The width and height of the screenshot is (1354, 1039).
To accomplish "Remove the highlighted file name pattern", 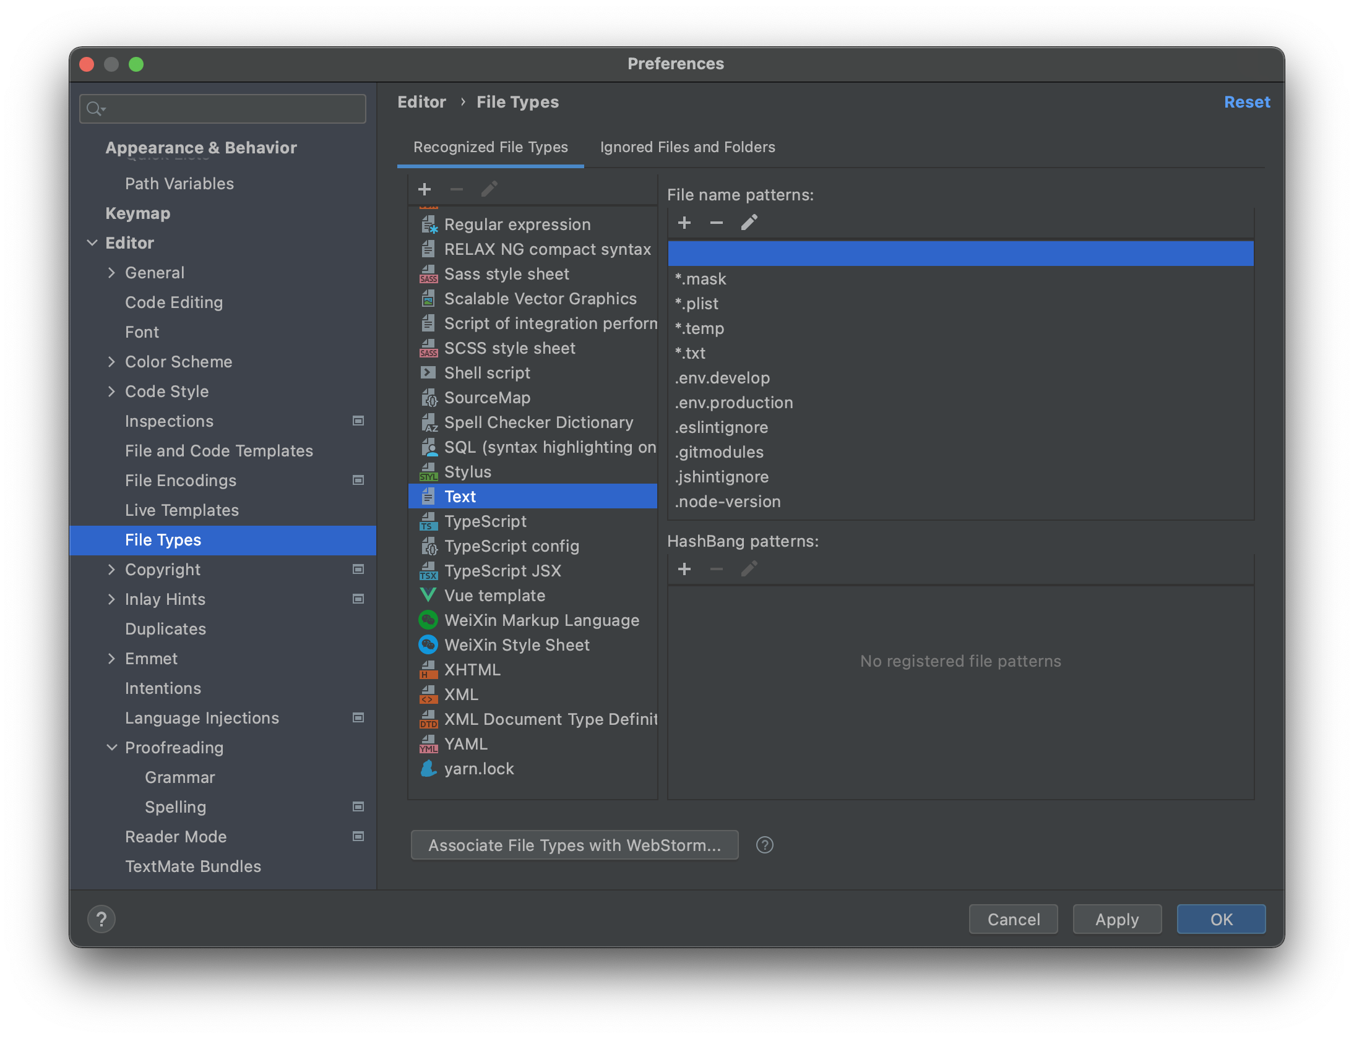I will 717,222.
